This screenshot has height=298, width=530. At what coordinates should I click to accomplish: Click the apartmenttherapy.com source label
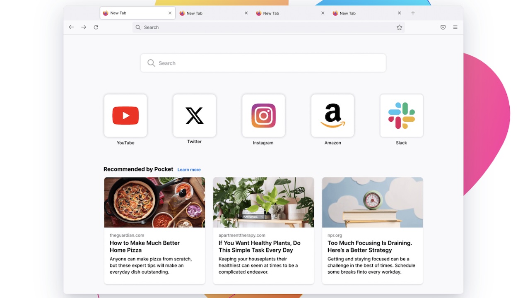click(242, 235)
